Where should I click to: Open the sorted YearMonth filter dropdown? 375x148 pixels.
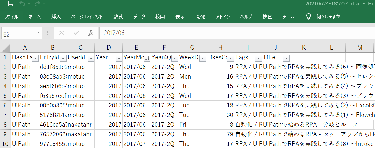point(147,59)
